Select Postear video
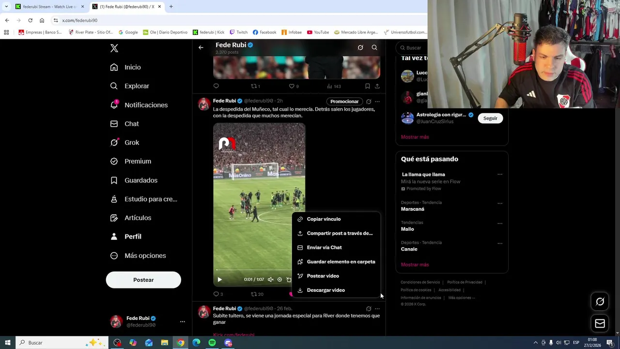Screen dimensions: 620x349 [336, 276]
